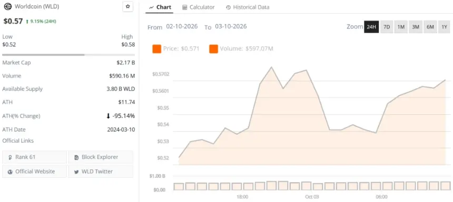Viewport: 453px width, 202px height.
Task: Click the $0.57 current price text
Action: coord(13,21)
